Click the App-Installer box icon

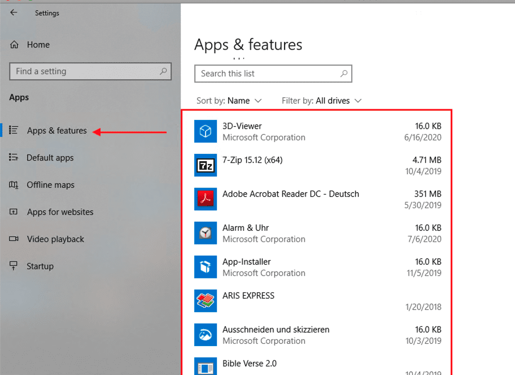point(206,267)
